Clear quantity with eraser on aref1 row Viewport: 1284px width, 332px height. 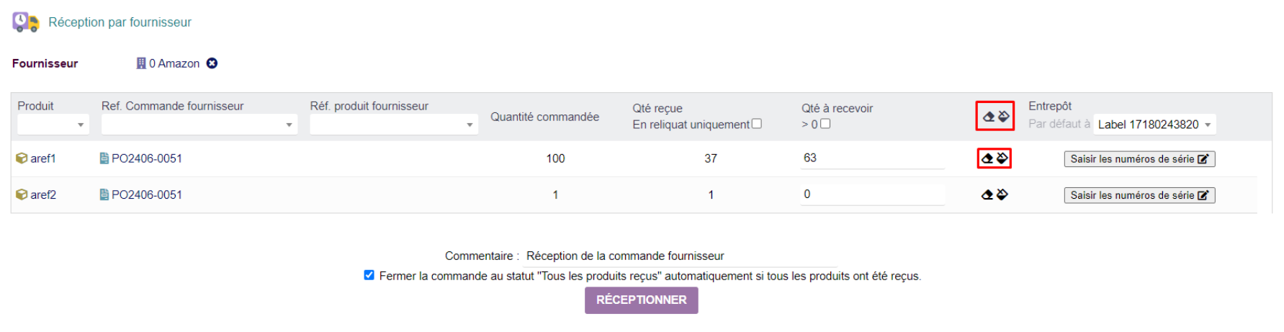coord(987,158)
